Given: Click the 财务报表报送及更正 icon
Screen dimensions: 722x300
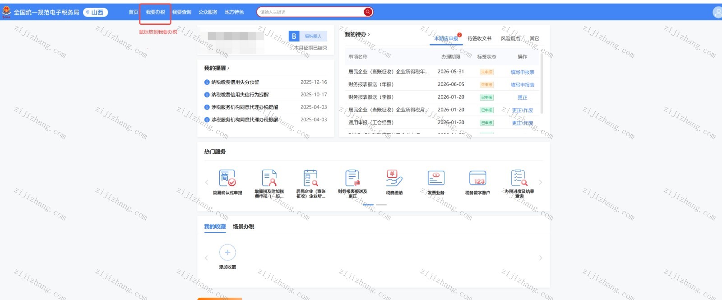Looking at the screenshot, I should (x=352, y=179).
